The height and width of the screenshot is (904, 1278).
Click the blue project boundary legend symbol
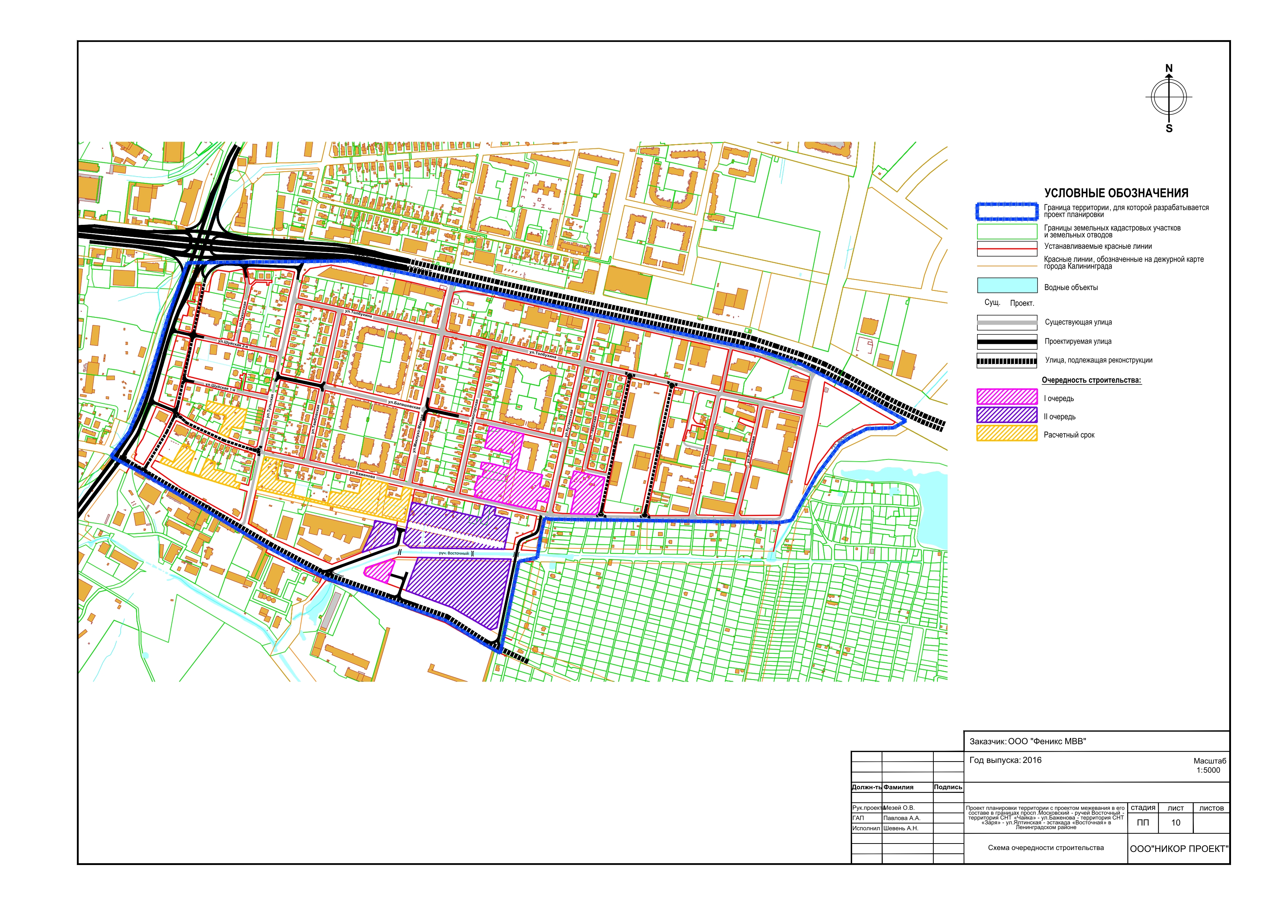coord(1007,211)
